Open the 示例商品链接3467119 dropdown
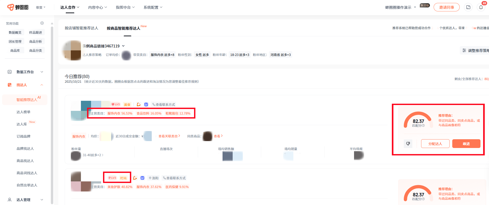 123,46
